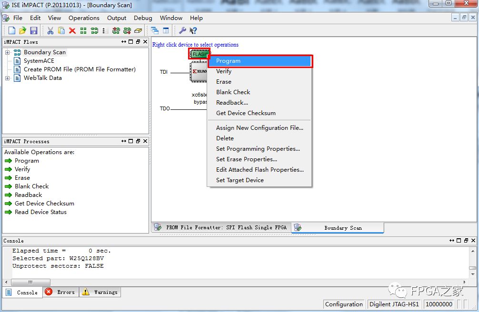
Task: Click the tile windows toolbar icon
Action: pos(166,30)
